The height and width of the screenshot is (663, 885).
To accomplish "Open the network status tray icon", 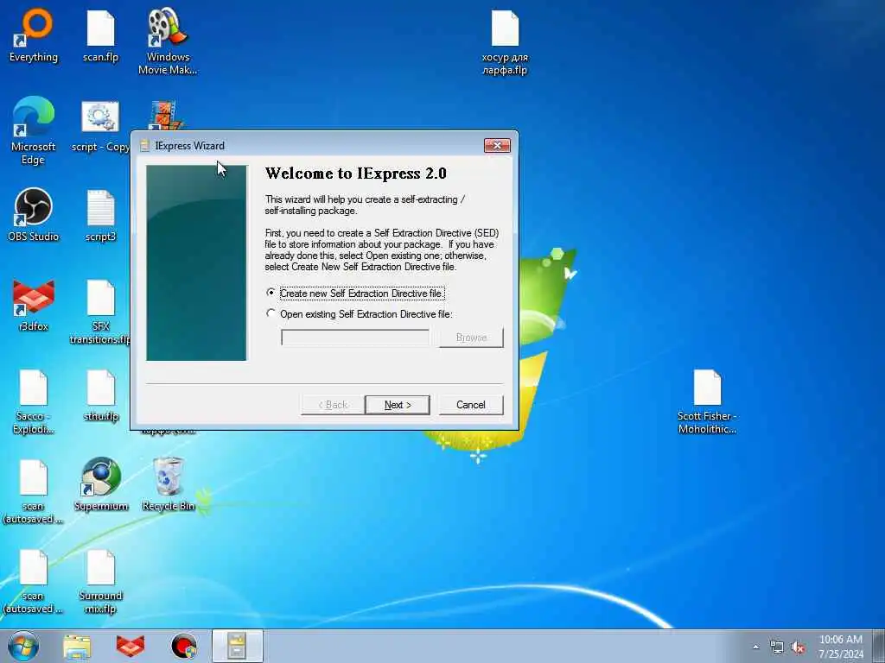I will coord(777,647).
